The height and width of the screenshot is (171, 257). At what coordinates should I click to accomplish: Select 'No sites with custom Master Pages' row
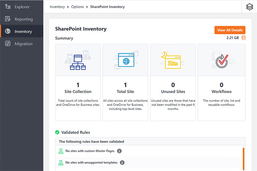(x=149, y=151)
